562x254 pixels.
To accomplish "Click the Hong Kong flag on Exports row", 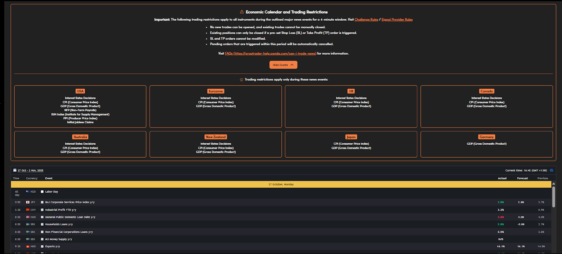I will coord(28,246).
